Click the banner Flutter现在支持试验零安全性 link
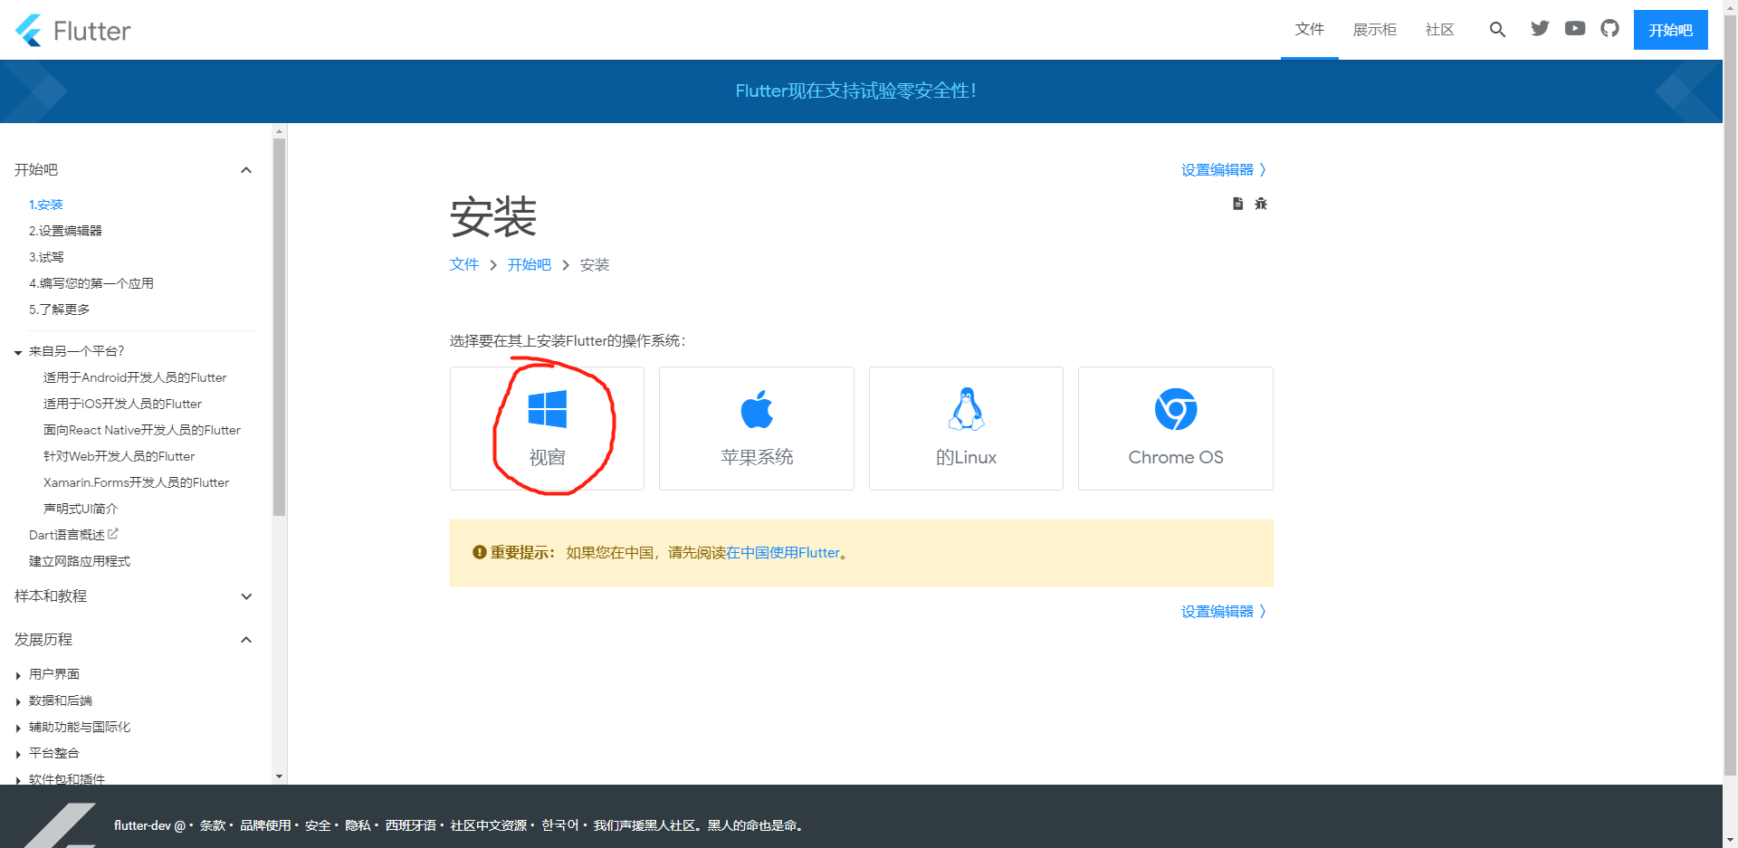Viewport: 1738px width, 848px height. tap(855, 91)
